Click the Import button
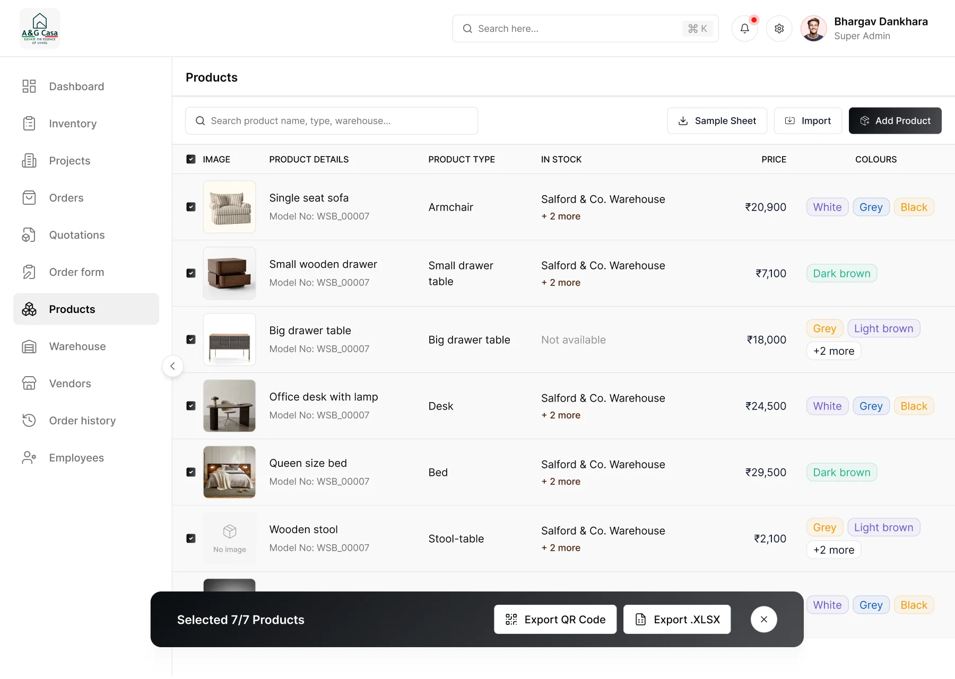Image resolution: width=955 pixels, height=679 pixels. click(808, 121)
